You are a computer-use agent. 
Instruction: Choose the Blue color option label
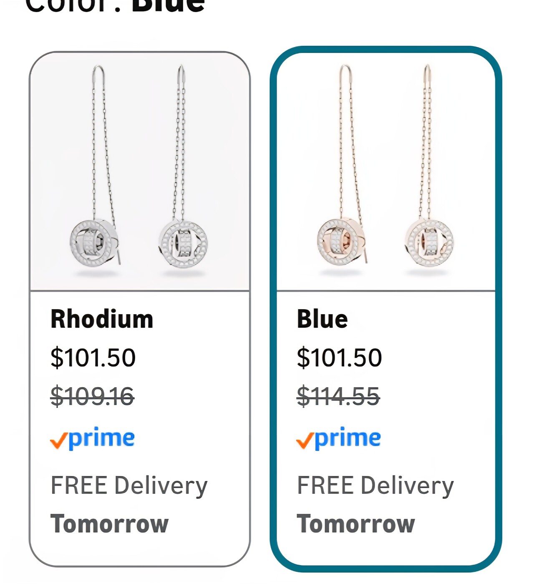[x=322, y=319]
